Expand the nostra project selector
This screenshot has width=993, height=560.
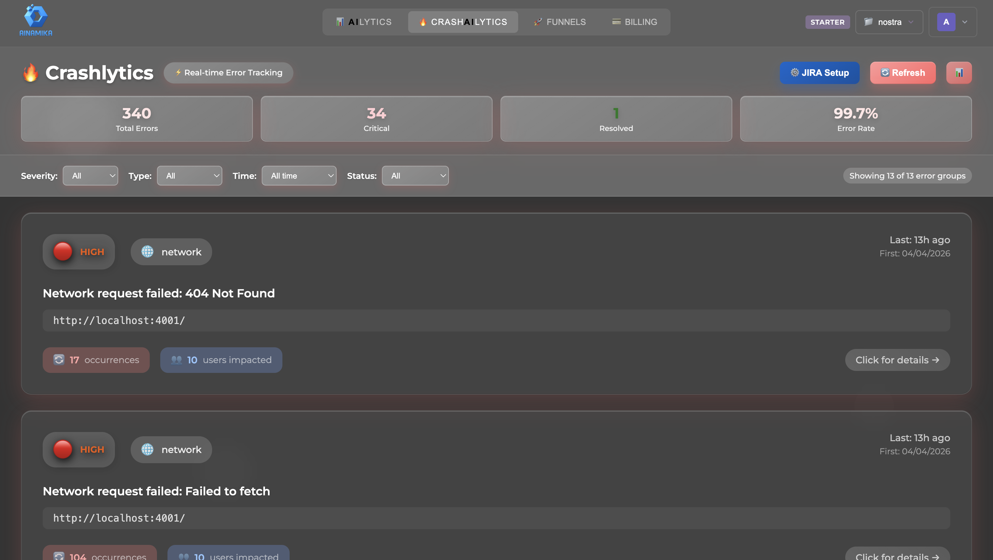point(889,22)
